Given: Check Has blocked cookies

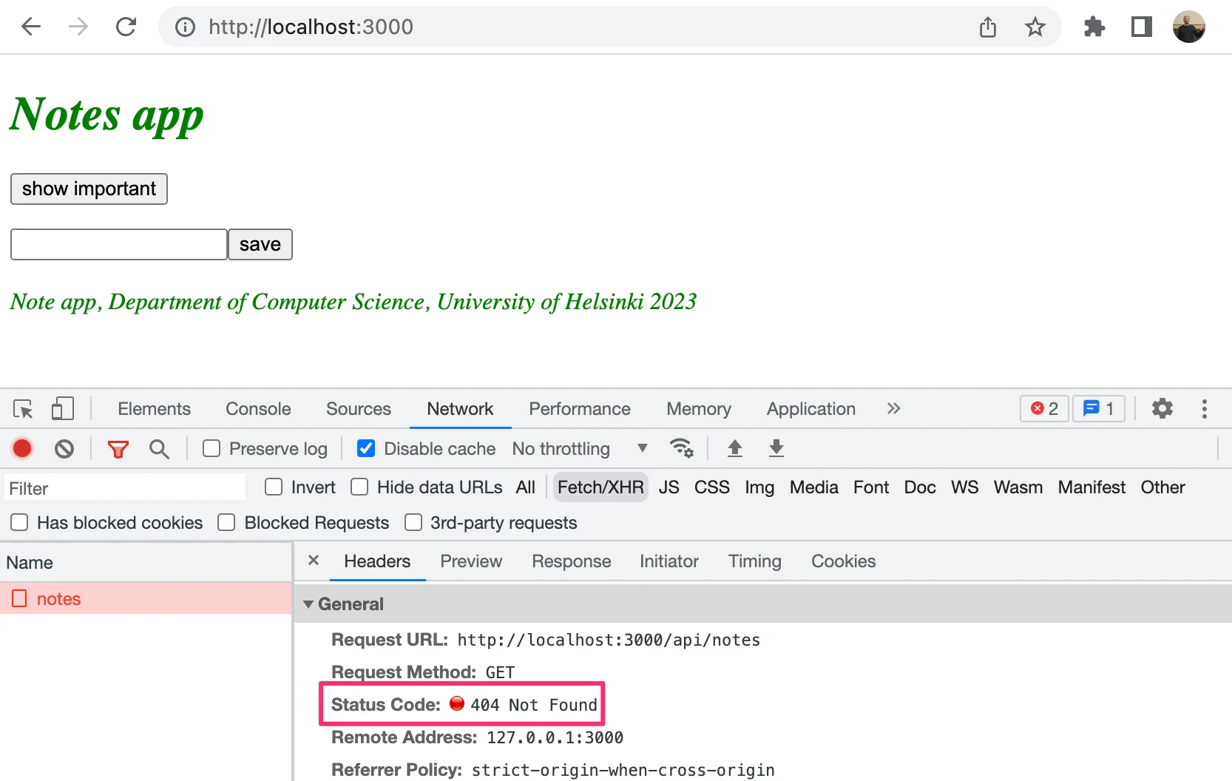Looking at the screenshot, I should pyautogui.click(x=19, y=523).
